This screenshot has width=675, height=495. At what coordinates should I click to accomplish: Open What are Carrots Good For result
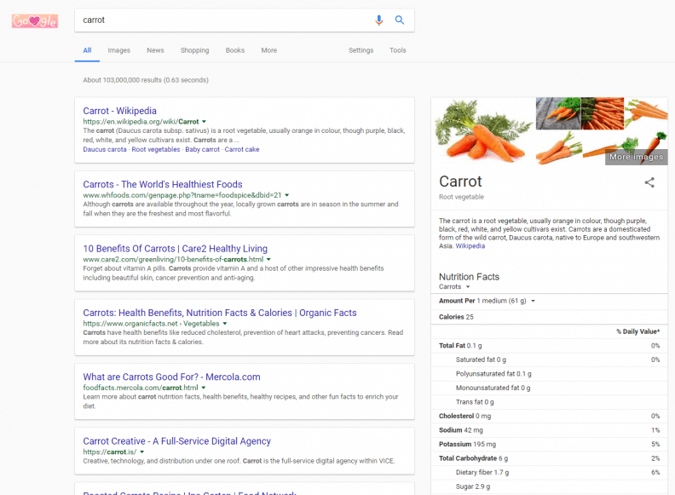(x=172, y=377)
